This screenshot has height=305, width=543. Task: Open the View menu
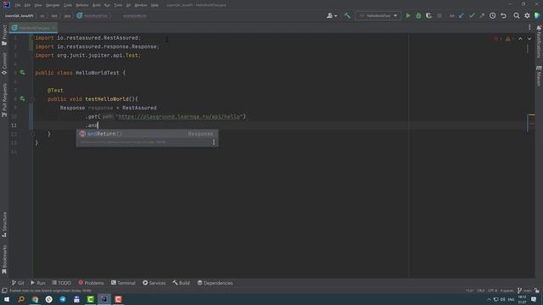[38, 5]
